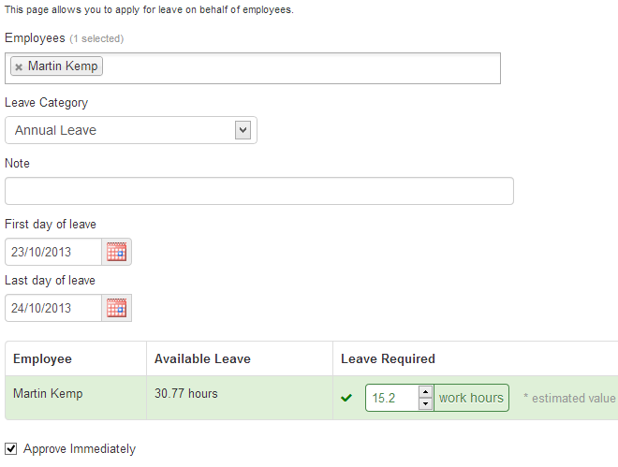Click the first day date field 23/10/2013
Image resolution: width=618 pixels, height=467 pixels.
pos(53,252)
